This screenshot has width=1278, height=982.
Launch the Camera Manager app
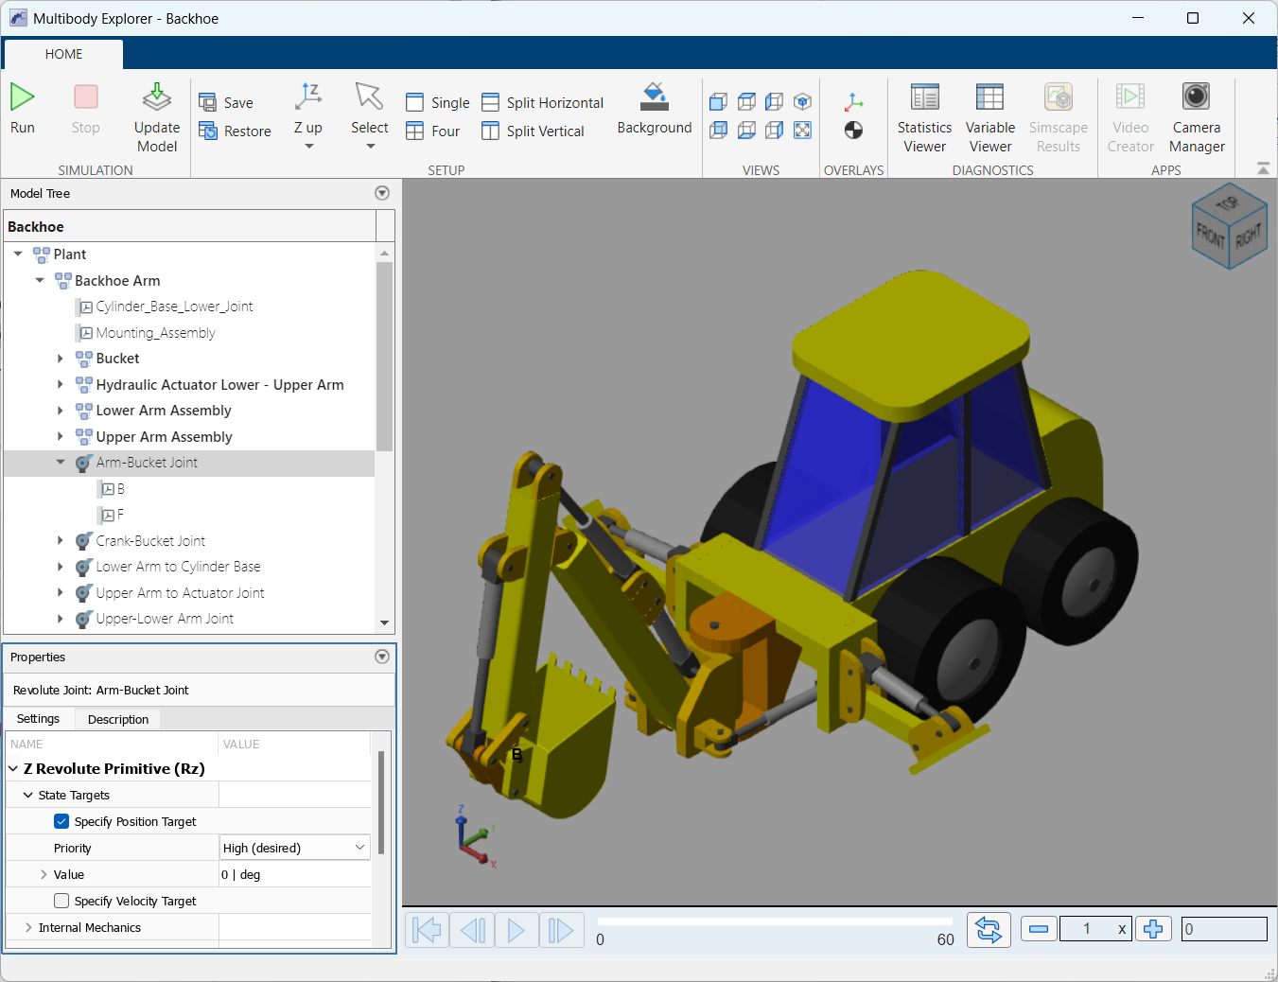coord(1196,97)
